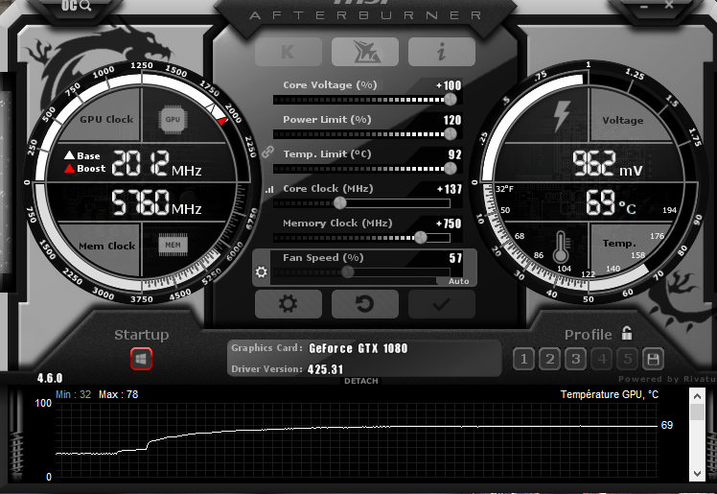Click the Max : 78 graph value
The width and height of the screenshot is (717, 494).
coord(119,395)
